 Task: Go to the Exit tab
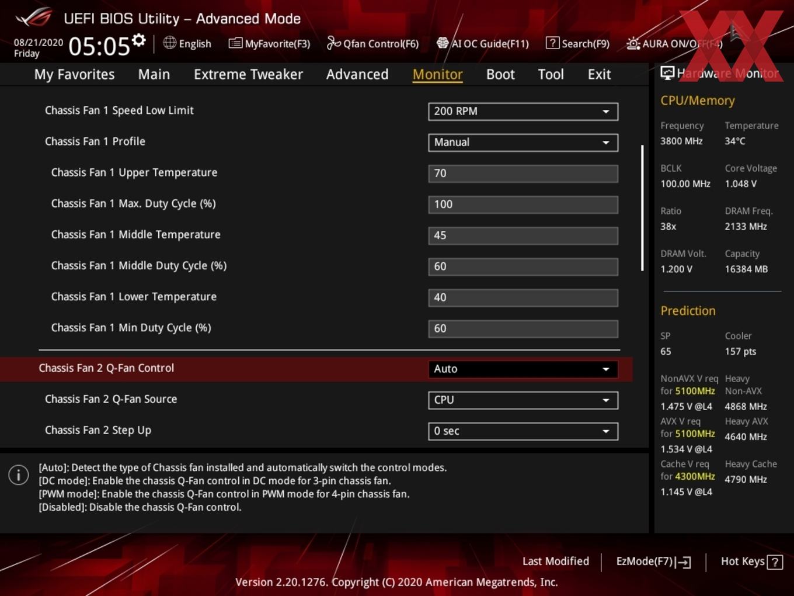[x=599, y=74]
